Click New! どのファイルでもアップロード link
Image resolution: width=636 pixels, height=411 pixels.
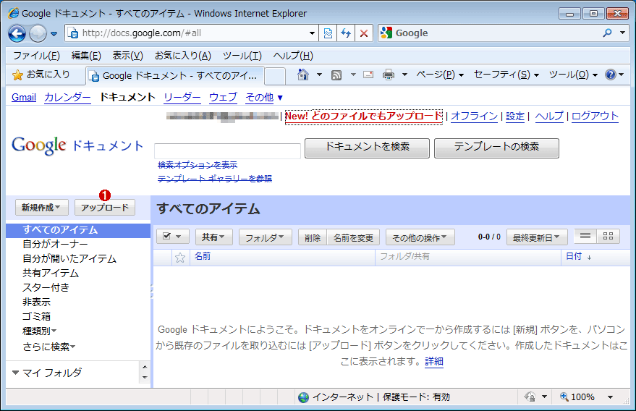363,116
